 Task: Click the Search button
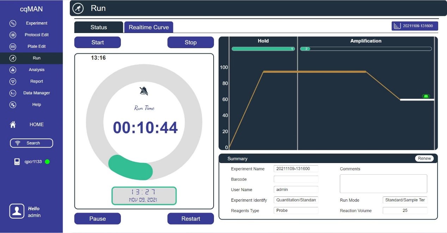(31, 143)
